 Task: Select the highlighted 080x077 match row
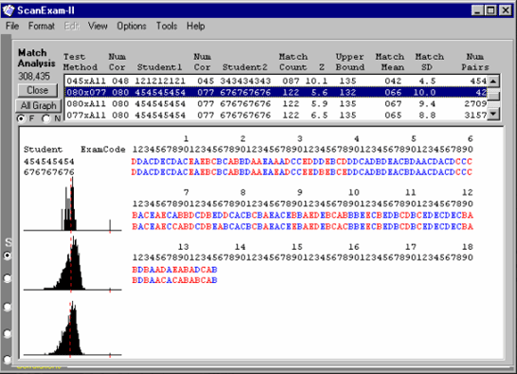(x=276, y=93)
